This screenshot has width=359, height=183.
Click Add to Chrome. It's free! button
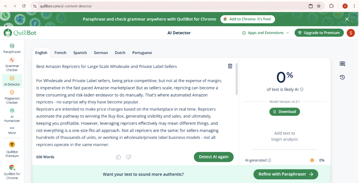point(248,19)
